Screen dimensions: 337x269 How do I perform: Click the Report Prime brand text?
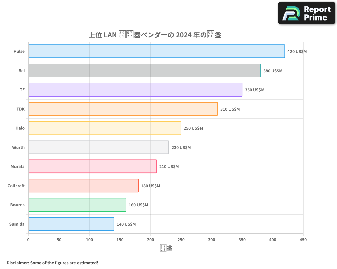[317, 13]
